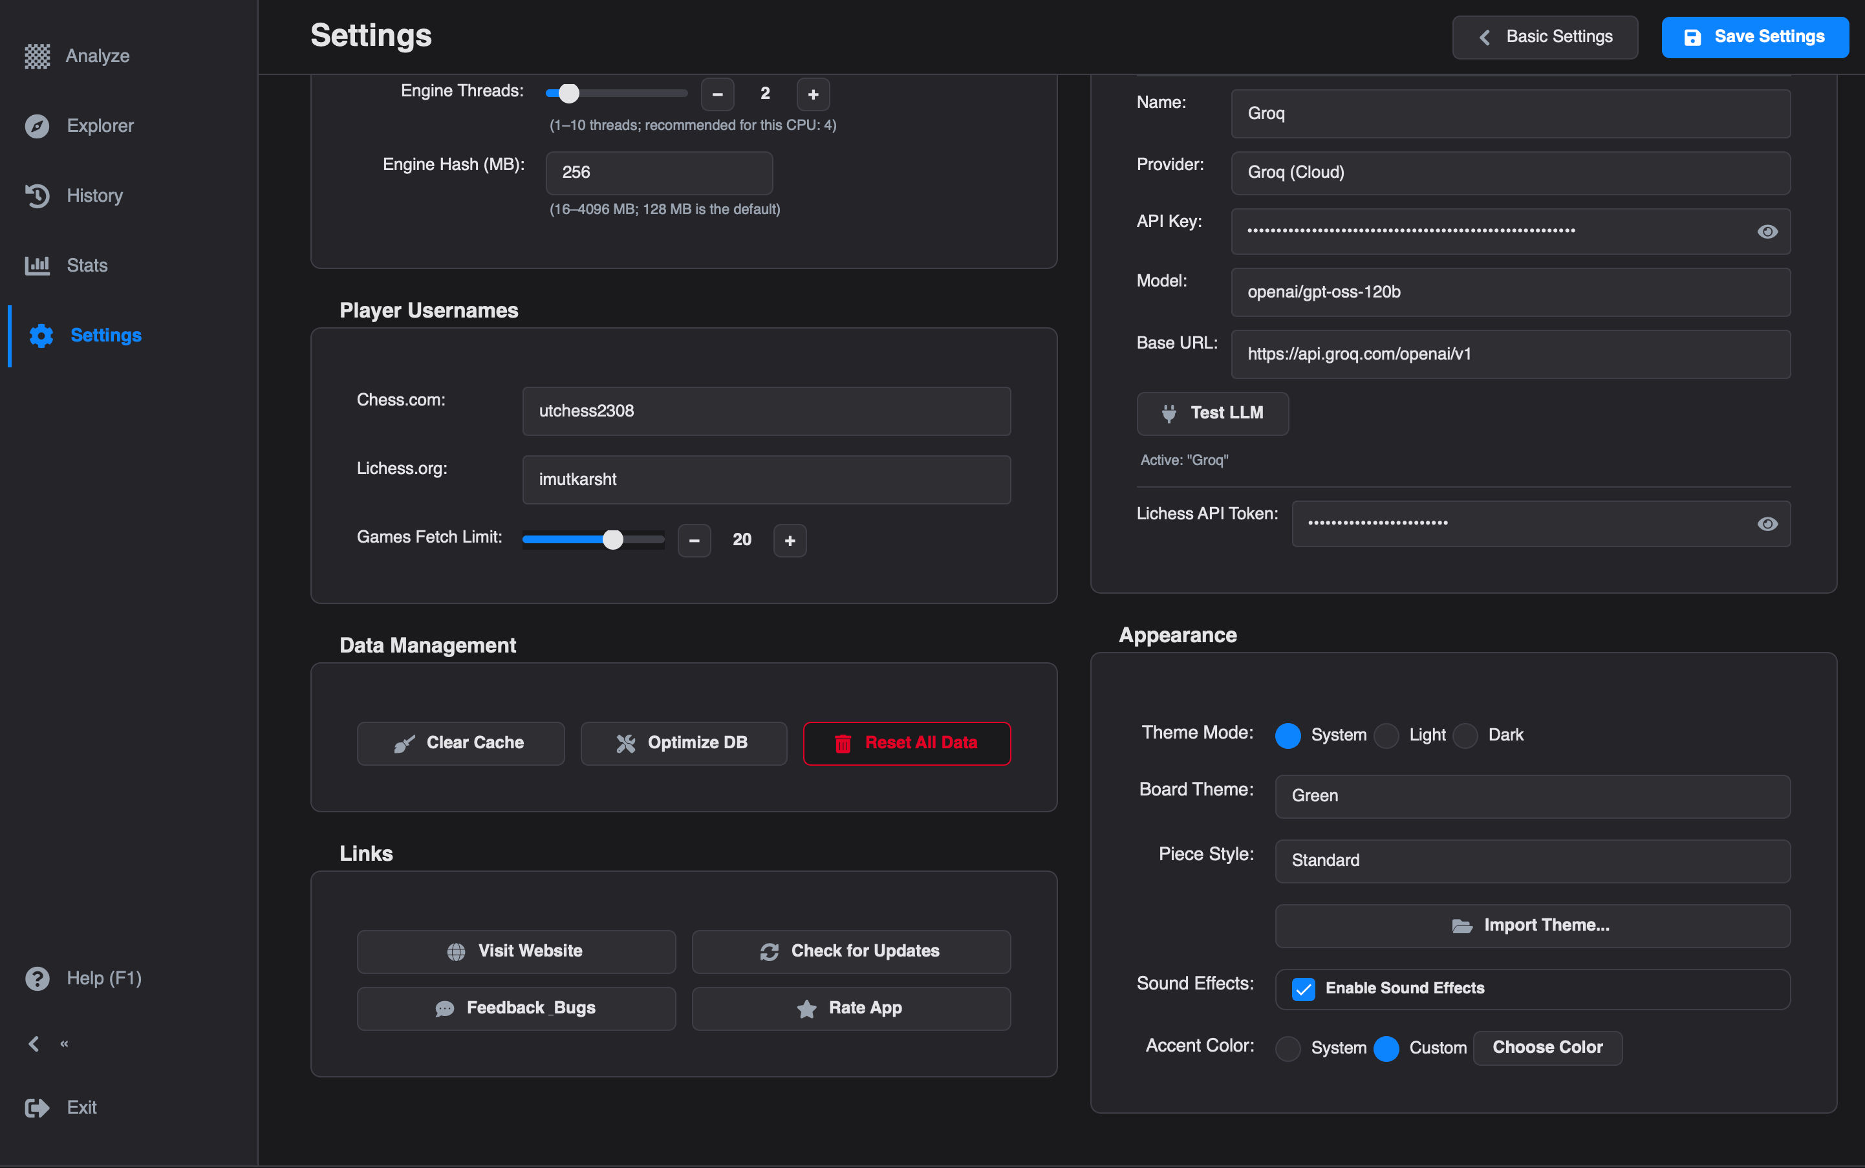Click the Help question mark icon

(x=37, y=979)
